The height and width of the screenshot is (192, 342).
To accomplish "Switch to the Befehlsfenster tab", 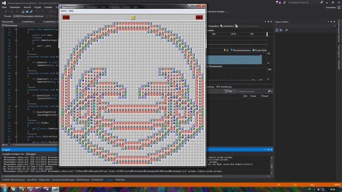I will tap(83, 180).
